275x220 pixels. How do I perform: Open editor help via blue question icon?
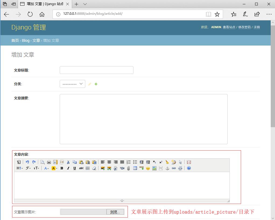pos(189,168)
